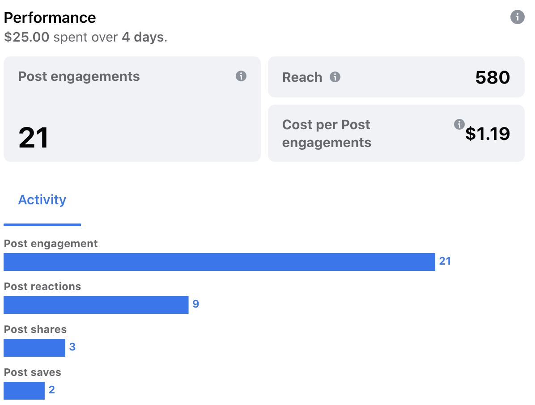Show info for Cost per Post engagements
This screenshot has height=405, width=535.
pyautogui.click(x=459, y=124)
